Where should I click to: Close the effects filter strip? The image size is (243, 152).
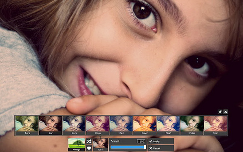tap(226, 112)
